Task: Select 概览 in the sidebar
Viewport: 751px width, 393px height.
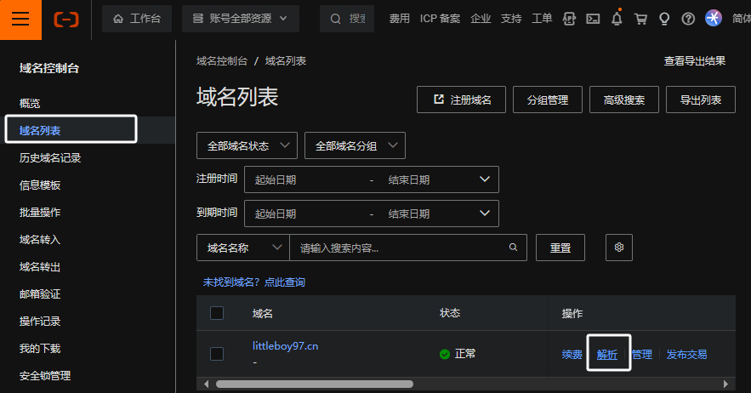Action: point(30,103)
